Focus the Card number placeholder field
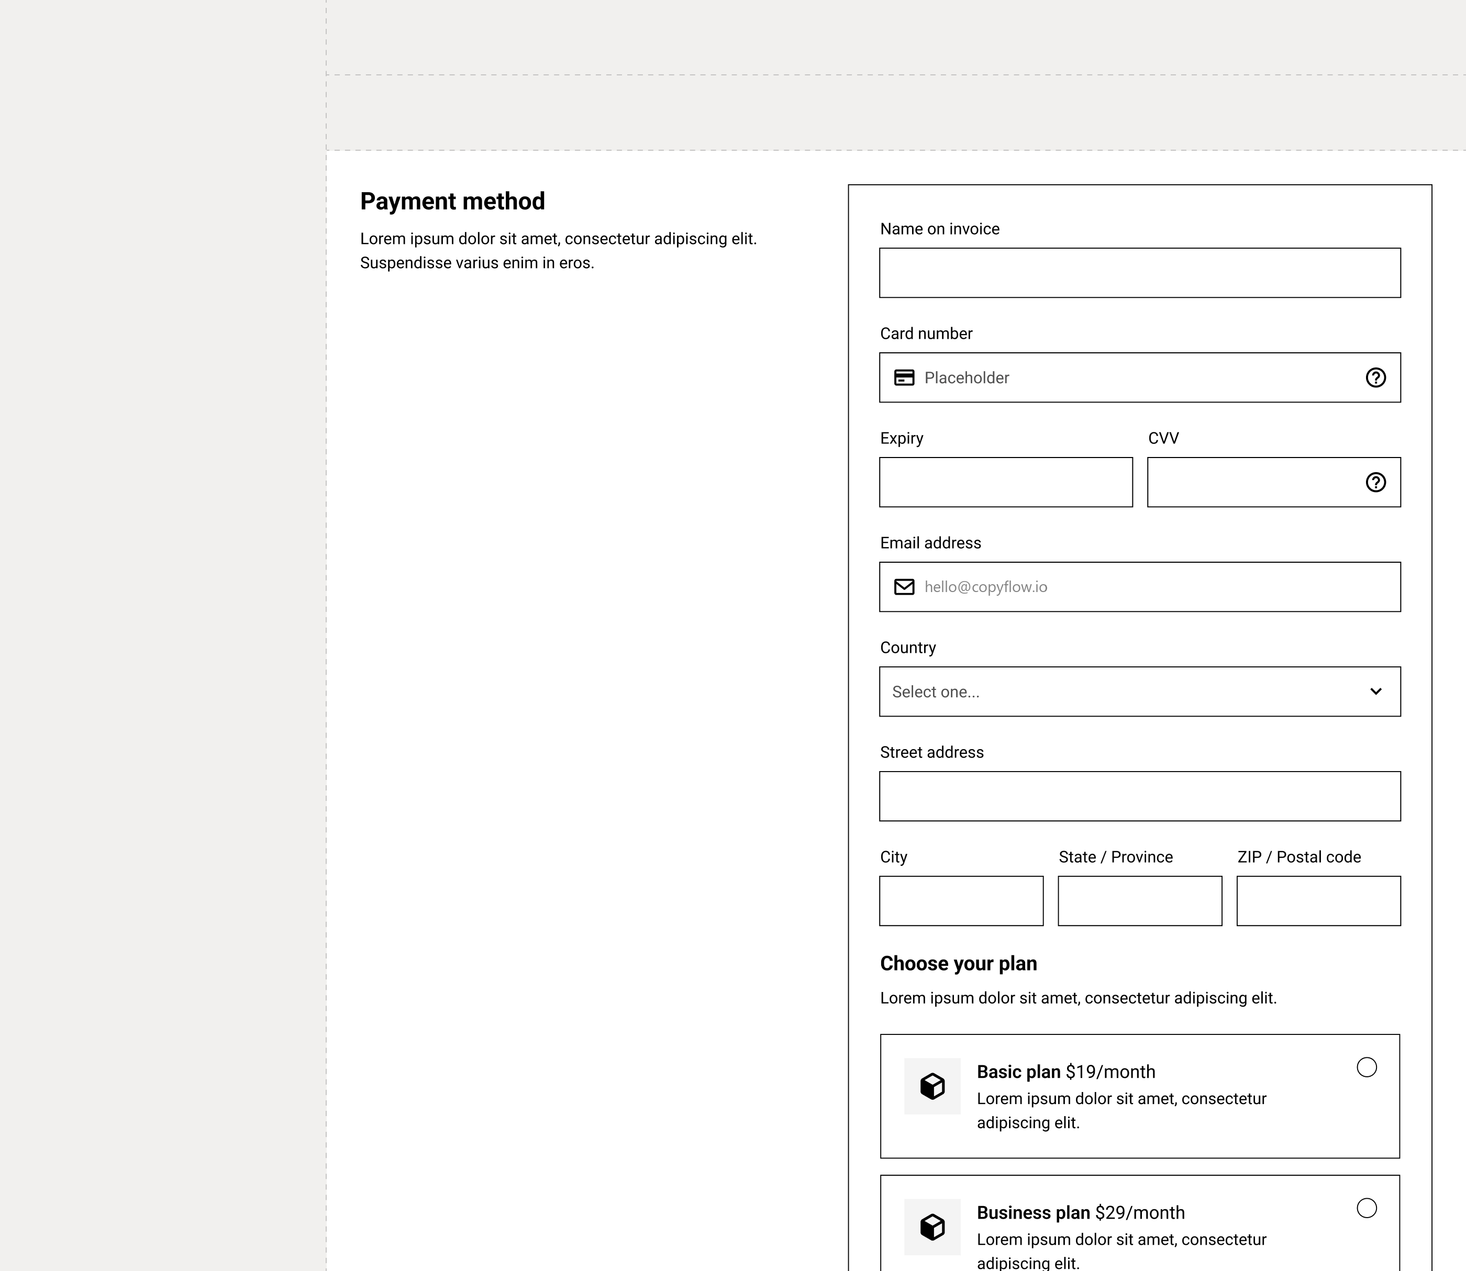 coord(1140,377)
